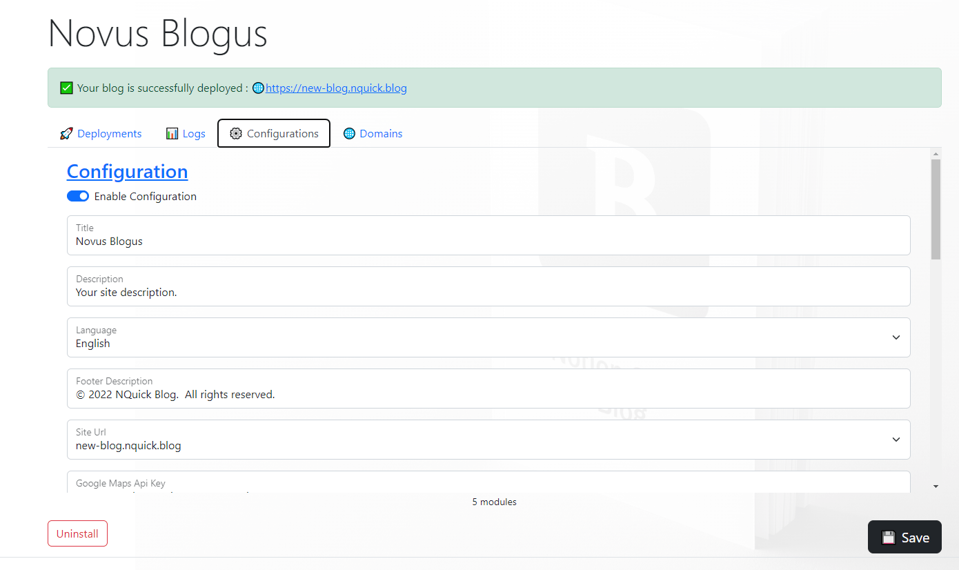Click the Configuration heading link

(x=127, y=172)
